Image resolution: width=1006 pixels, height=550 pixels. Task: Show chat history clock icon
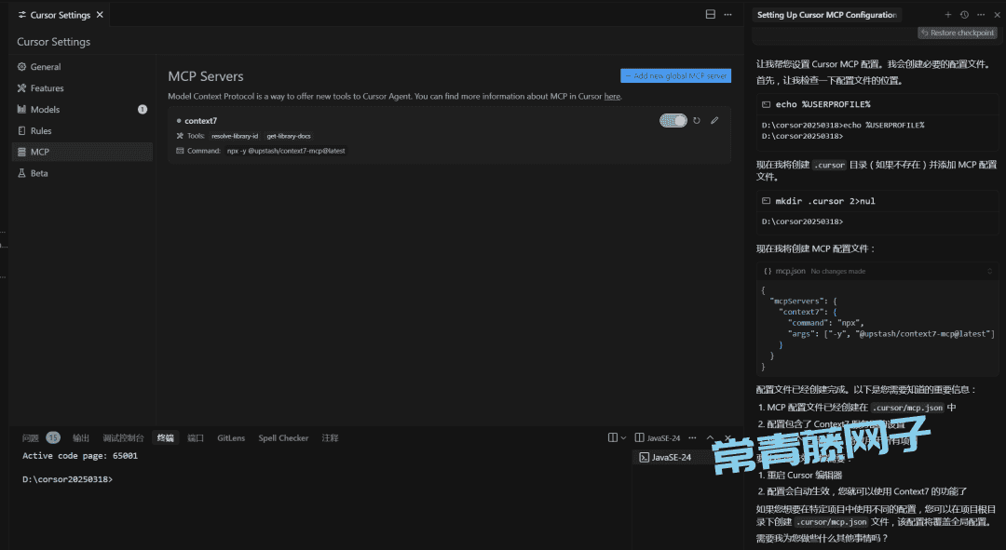964,14
